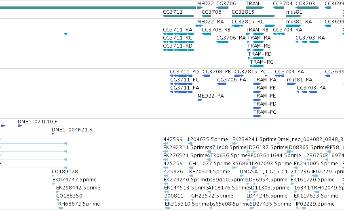This screenshot has width=344, height=210.
Task: Open the CG3708 gene feature
Action: pyautogui.click(x=206, y=16)
